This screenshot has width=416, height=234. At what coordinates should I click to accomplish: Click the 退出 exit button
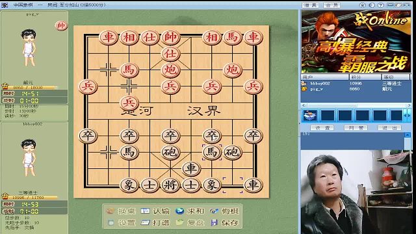point(389,128)
